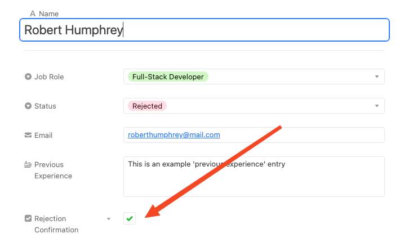Click the Name field label
Image resolution: width=413 pixels, height=247 pixels.
[x=48, y=14]
